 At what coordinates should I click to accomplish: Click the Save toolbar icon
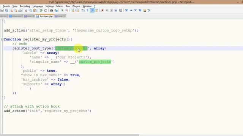tap(2, 10)
